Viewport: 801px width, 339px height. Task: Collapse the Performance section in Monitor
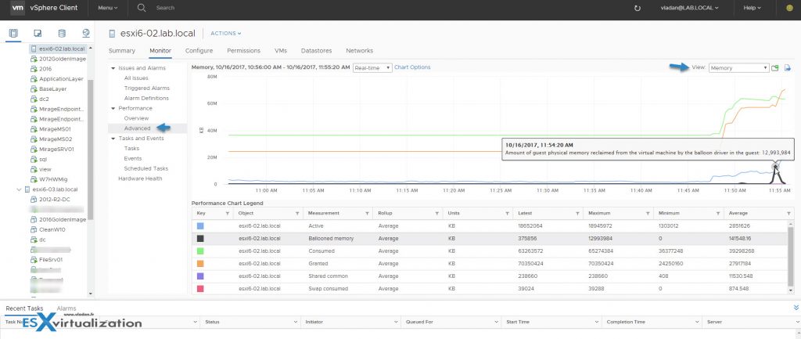click(x=113, y=108)
